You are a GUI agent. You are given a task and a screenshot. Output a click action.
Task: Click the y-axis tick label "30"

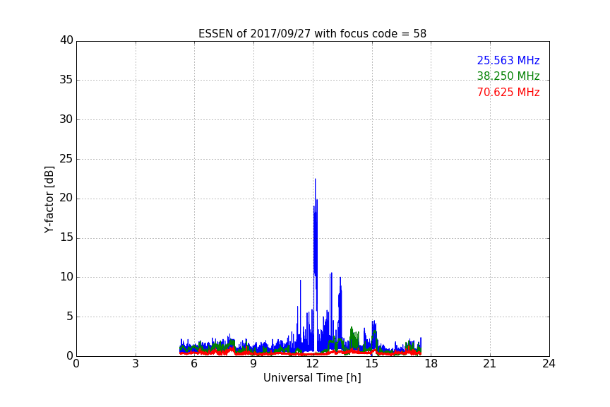tap(66, 119)
